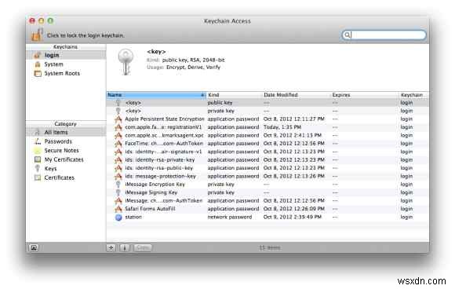This screenshot has width=455, height=289.
Task: Sort by Kind column header
Action: [235, 95]
